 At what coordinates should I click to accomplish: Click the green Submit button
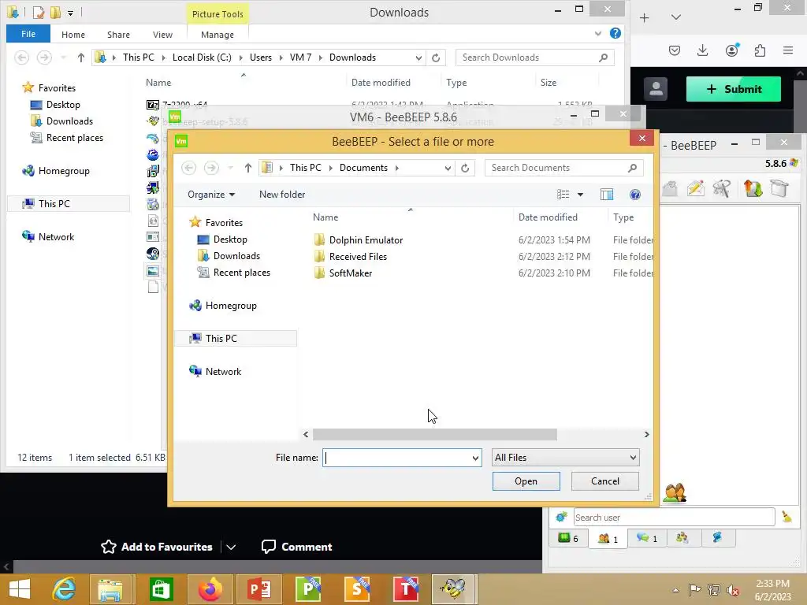pyautogui.click(x=734, y=89)
